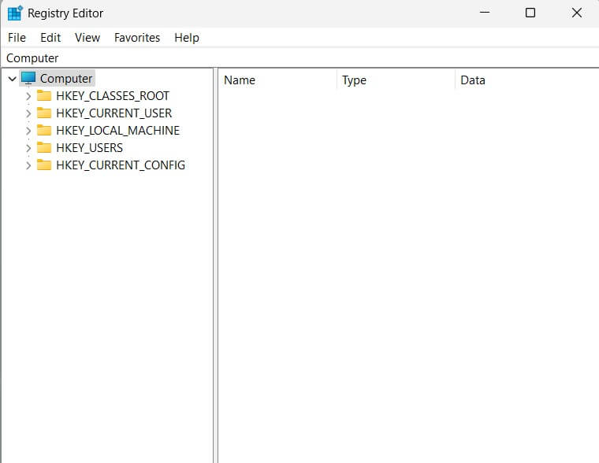The width and height of the screenshot is (599, 463).
Task: Expand the HKEY_CURRENT_CONFIG key
Action: (28, 165)
